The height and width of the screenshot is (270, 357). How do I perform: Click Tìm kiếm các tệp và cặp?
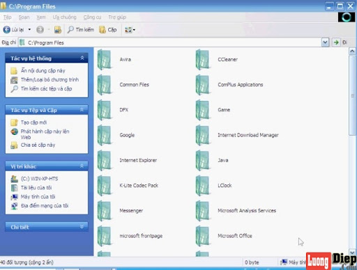(46, 88)
